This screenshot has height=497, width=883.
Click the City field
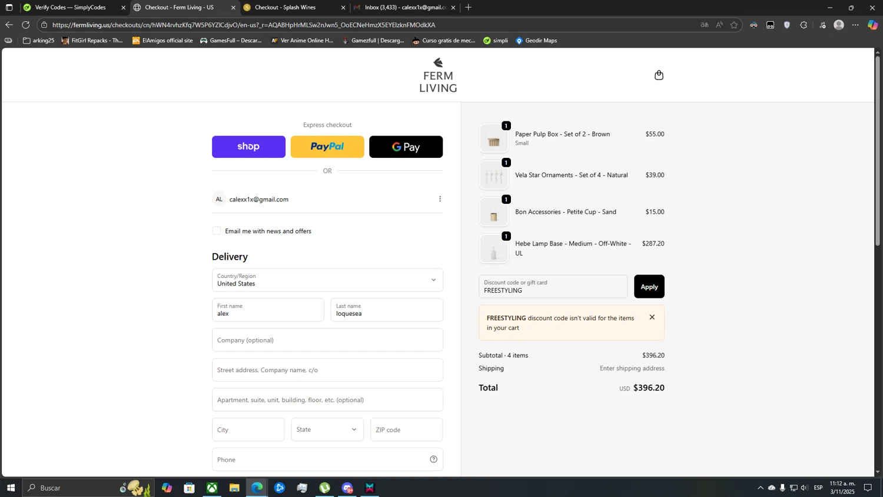tap(248, 429)
